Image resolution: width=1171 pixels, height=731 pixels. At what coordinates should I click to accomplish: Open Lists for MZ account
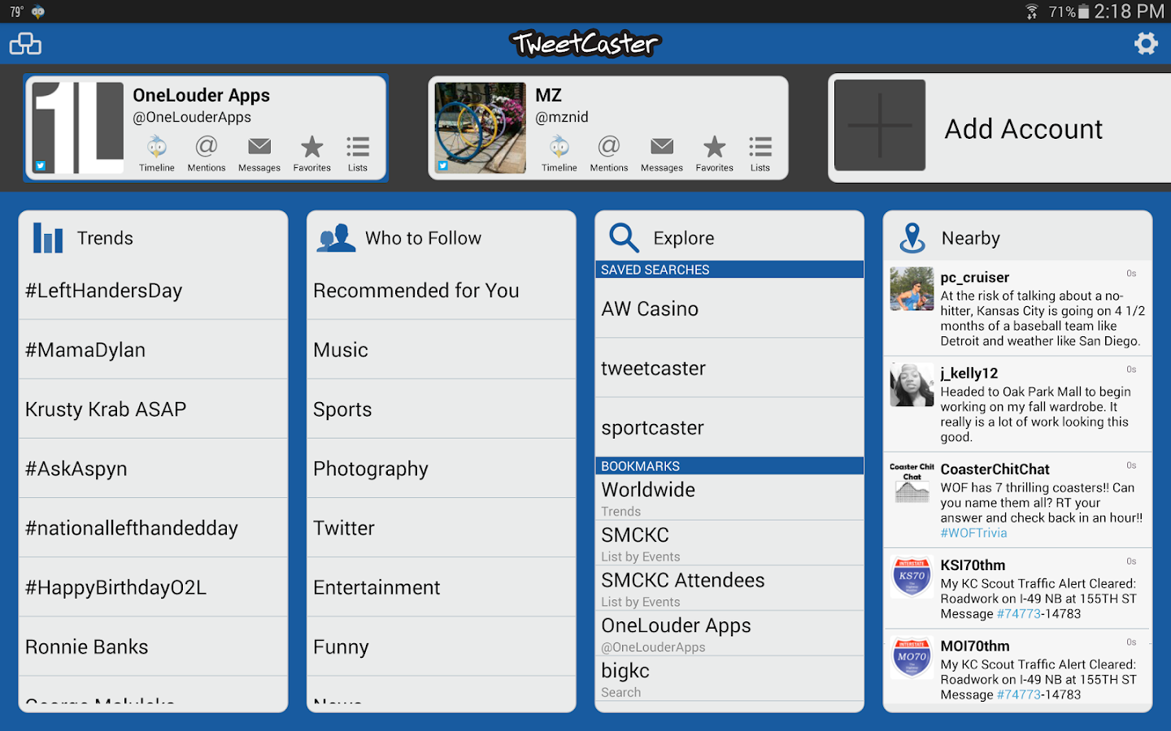tap(760, 154)
